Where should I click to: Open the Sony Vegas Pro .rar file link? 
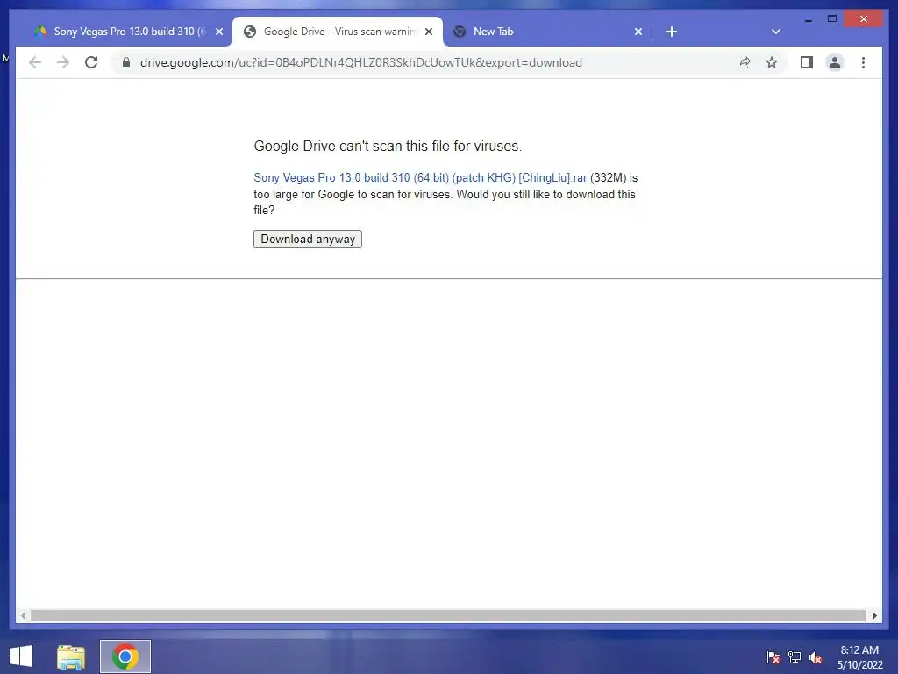coord(420,177)
